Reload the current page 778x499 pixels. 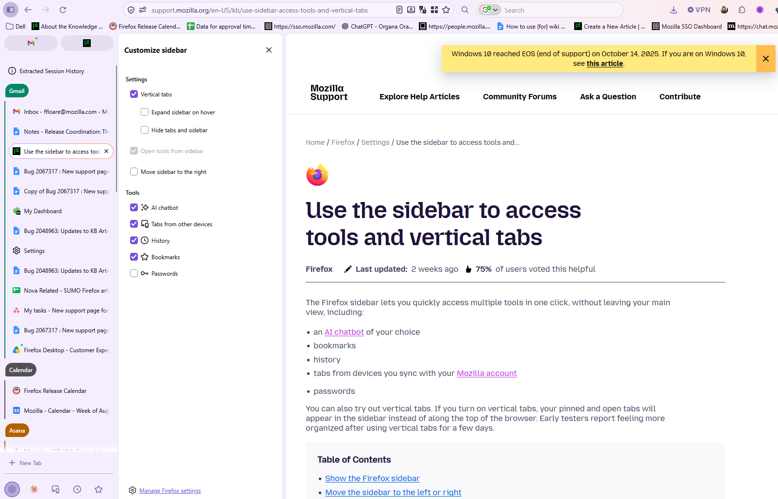click(63, 10)
